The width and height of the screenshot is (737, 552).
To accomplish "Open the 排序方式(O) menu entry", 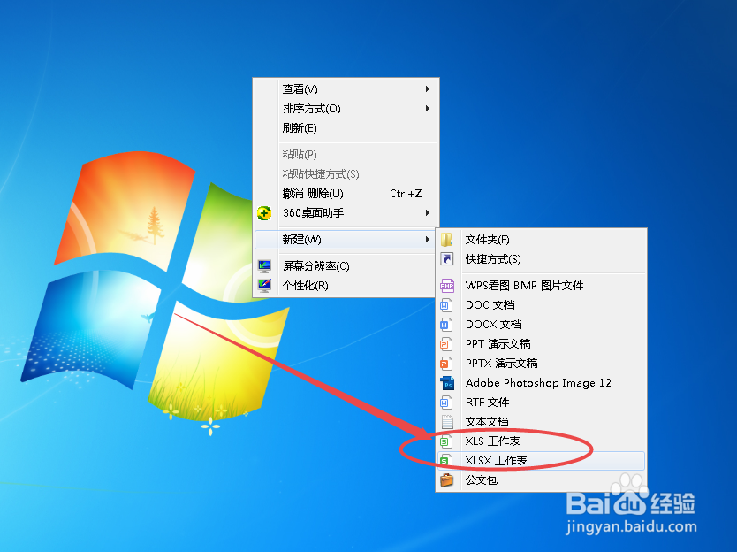I will [x=346, y=109].
